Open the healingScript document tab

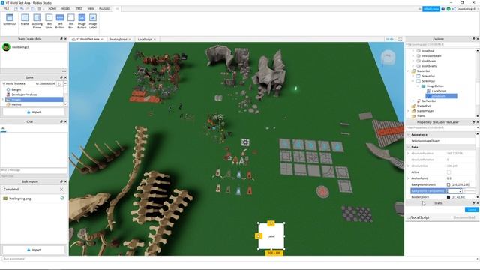(x=118, y=40)
